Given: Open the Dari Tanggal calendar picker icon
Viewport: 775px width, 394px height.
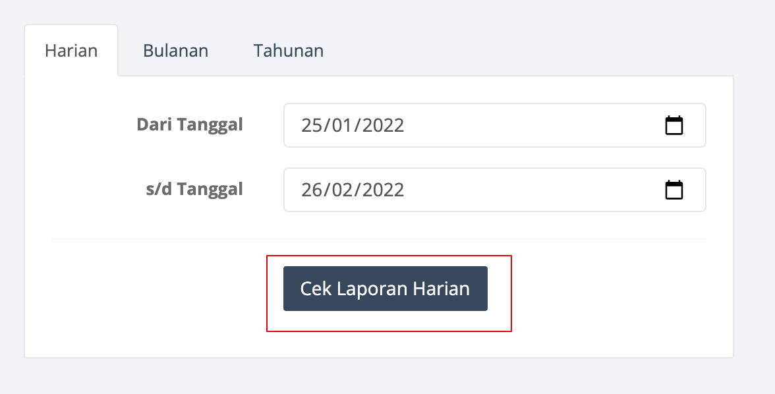Looking at the screenshot, I should point(674,125).
